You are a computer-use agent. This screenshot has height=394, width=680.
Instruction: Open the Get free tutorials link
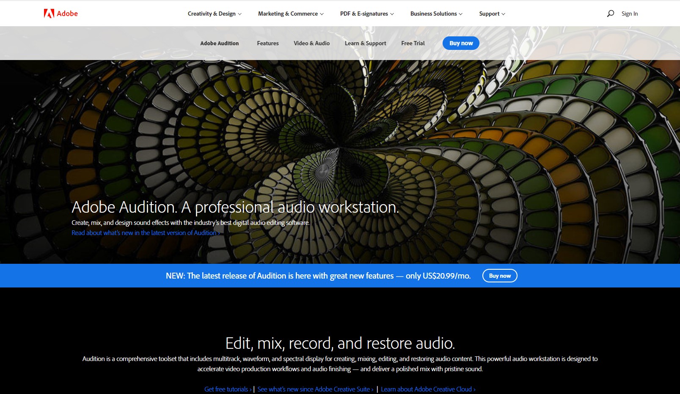[228, 389]
